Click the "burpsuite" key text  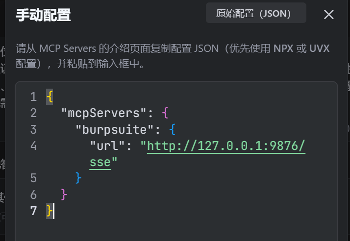click(115, 130)
